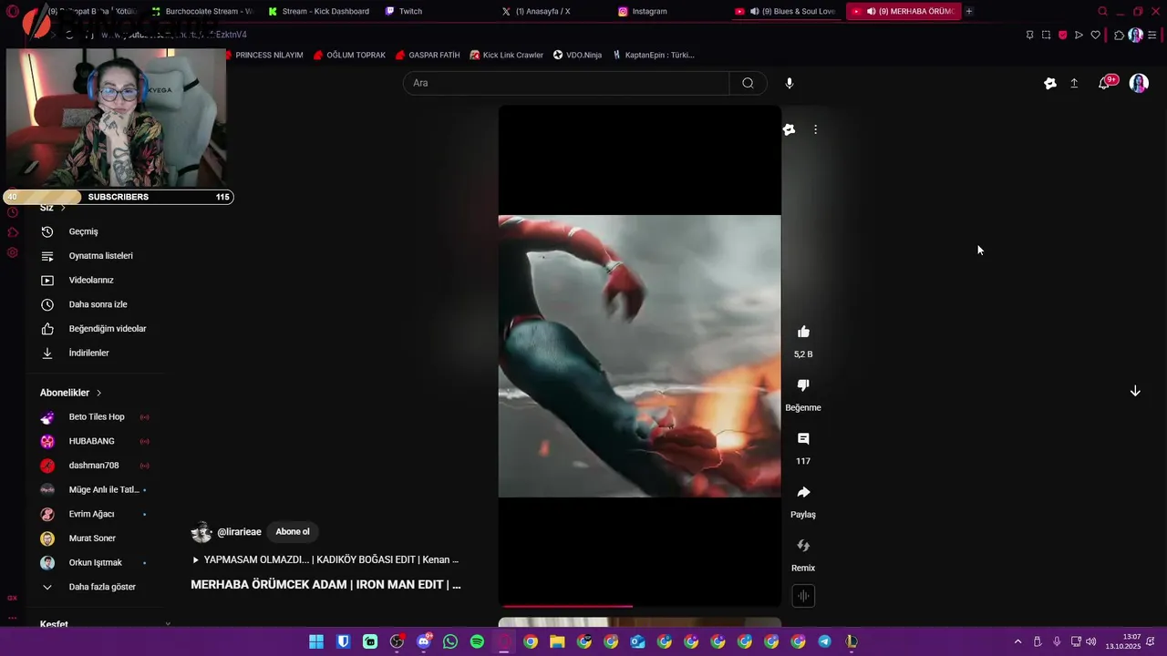Screen dimensions: 1167x656
Task: Open the VDO.Ninja bookmark
Action: (x=577, y=55)
